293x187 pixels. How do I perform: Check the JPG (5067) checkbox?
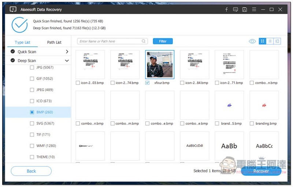coord(32,68)
